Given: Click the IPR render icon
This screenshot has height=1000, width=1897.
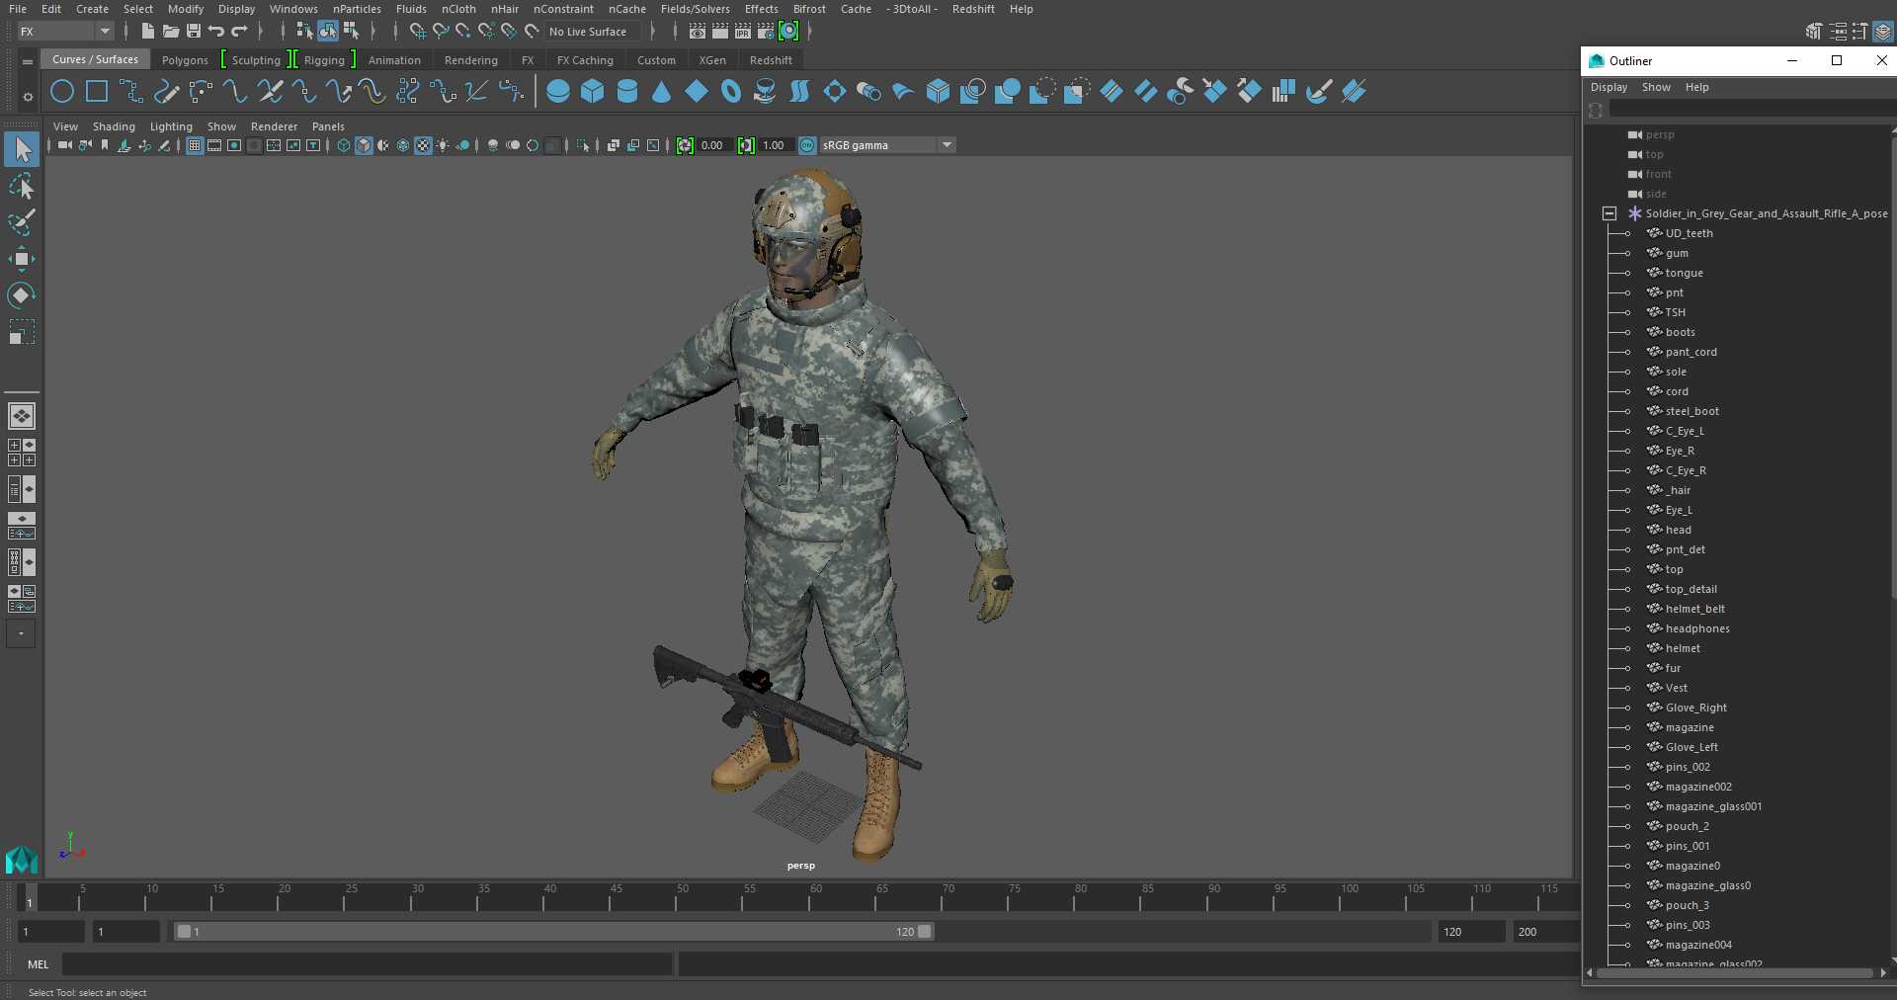Looking at the screenshot, I should [x=743, y=32].
